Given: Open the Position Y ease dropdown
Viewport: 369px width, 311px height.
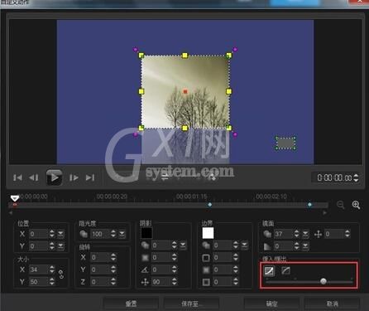Looking at the screenshot, I should click(x=60, y=245).
